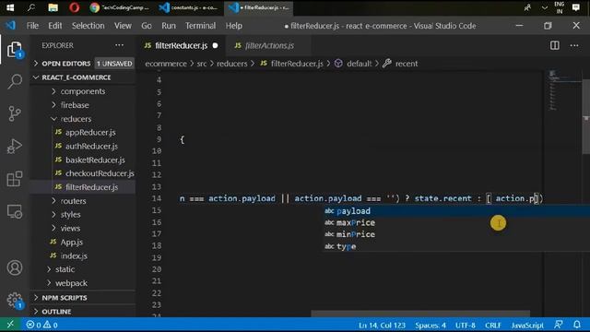Click the Windows Start button

pos(10,7)
